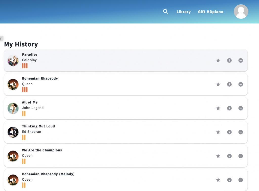Viewport: 259px width, 191px height.
Task: Show info for Paradise
Action: coord(229,61)
